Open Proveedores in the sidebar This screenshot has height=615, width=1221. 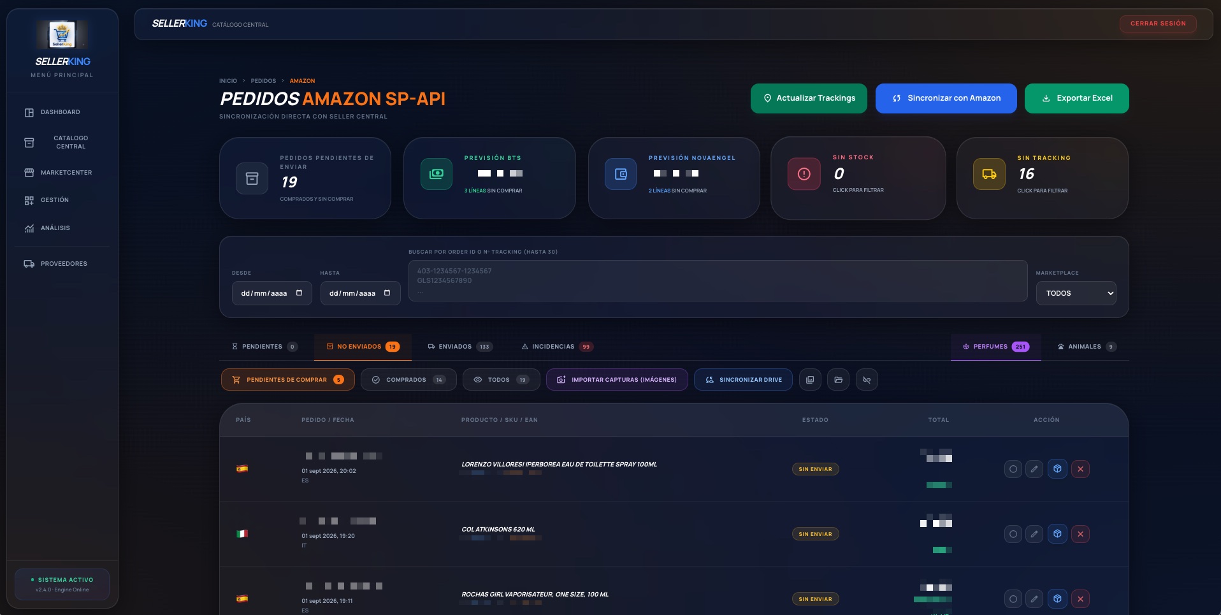click(x=62, y=264)
